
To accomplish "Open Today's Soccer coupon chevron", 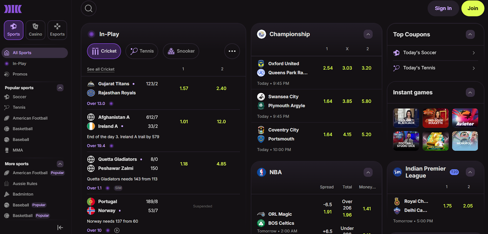I will pyautogui.click(x=474, y=53).
